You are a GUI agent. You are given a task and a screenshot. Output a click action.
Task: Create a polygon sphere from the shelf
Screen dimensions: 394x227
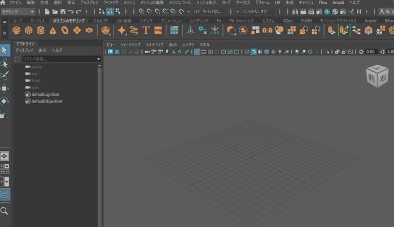point(16,30)
